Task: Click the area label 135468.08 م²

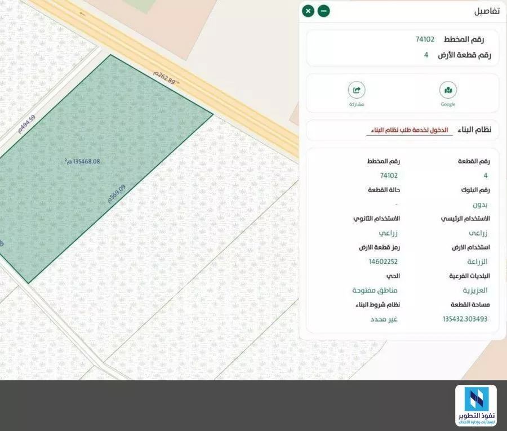Action: coord(82,161)
